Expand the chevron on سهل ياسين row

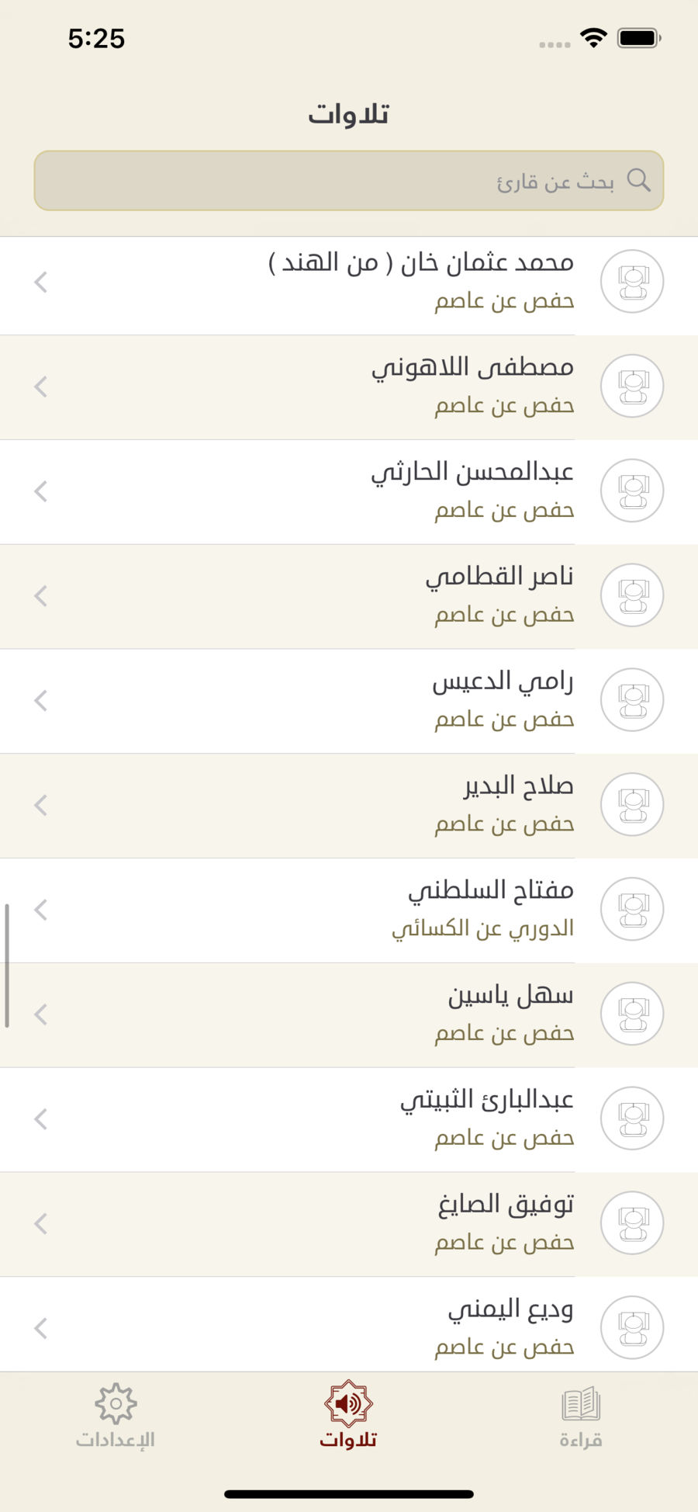pos(41,1014)
